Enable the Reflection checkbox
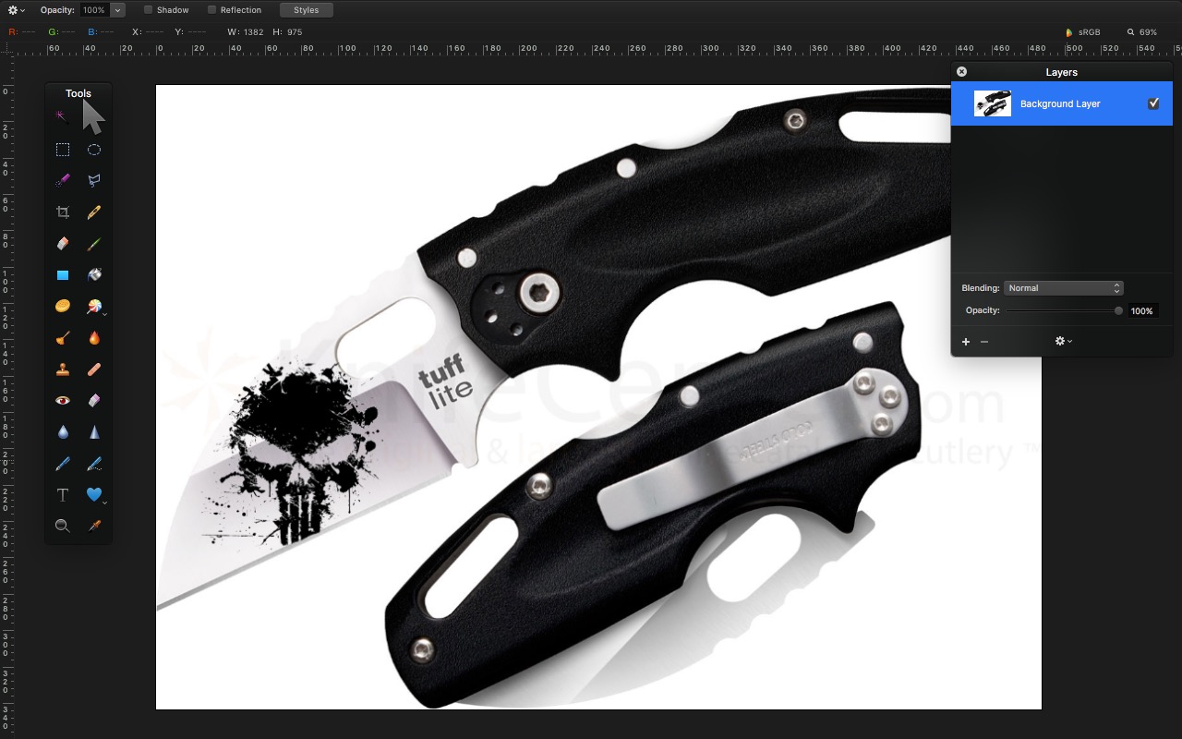1182x739 pixels. pos(211,10)
